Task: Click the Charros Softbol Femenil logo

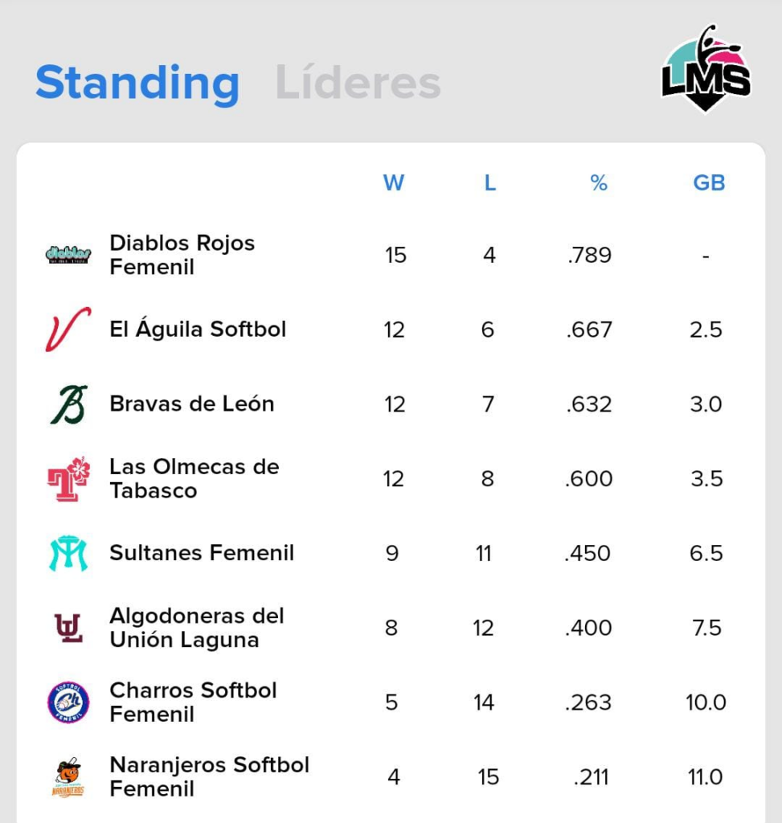Action: pyautogui.click(x=68, y=702)
